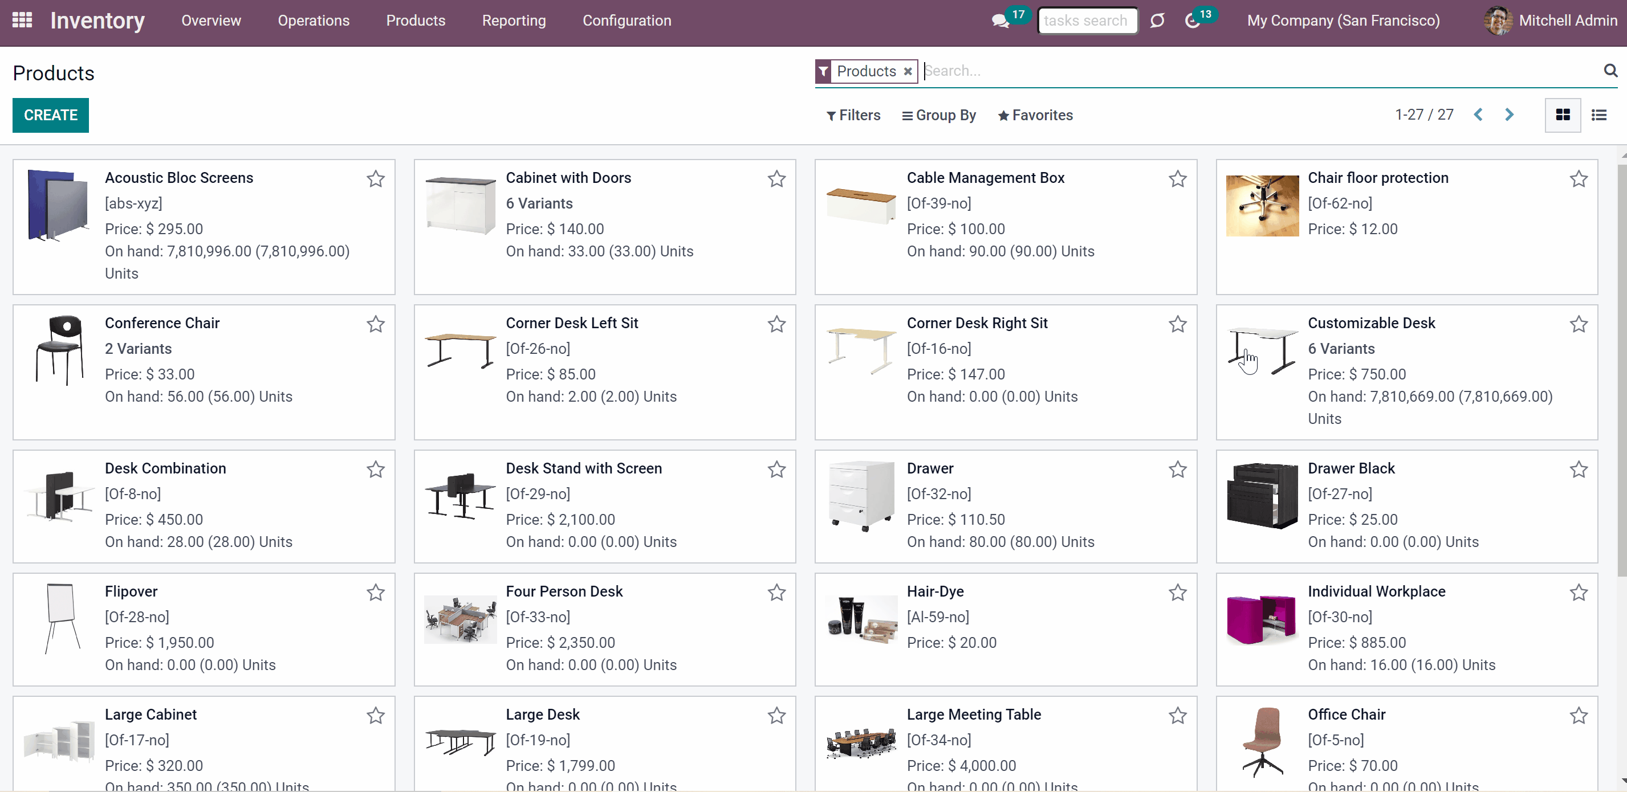
Task: Click the search magnifier icon
Action: coord(1610,71)
